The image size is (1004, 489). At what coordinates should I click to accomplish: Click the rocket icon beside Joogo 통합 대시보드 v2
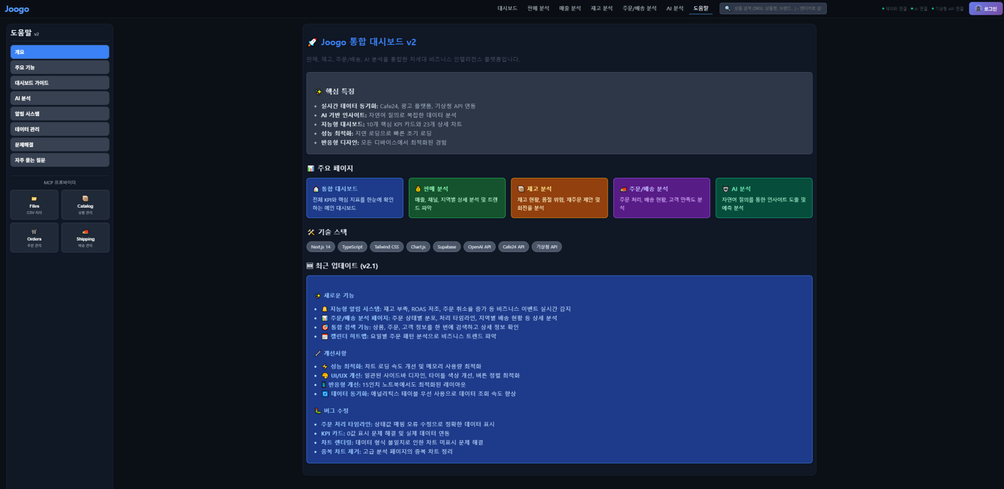[x=312, y=42]
